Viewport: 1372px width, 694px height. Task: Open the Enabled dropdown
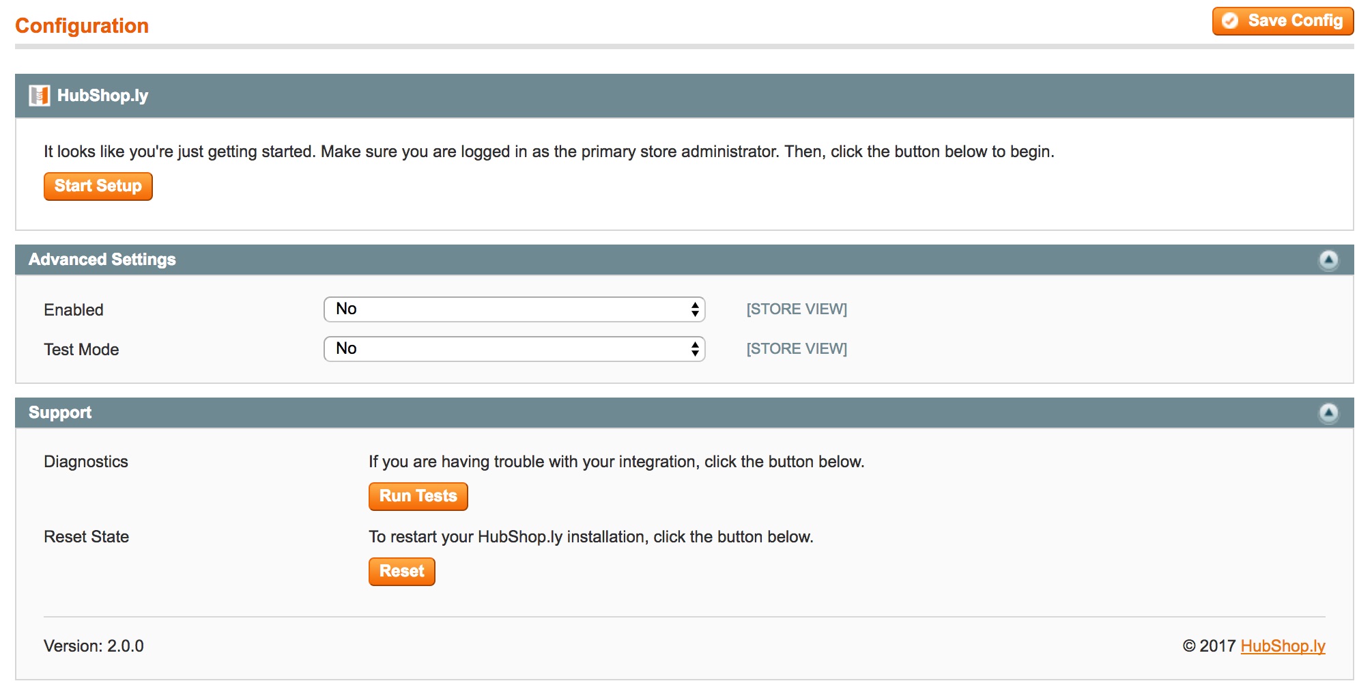[x=514, y=309]
